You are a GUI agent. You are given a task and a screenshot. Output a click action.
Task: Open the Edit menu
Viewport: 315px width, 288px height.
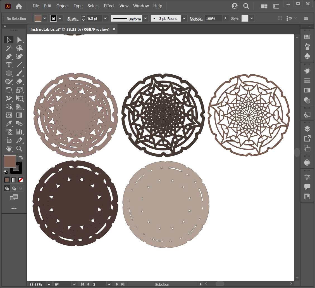point(47,6)
